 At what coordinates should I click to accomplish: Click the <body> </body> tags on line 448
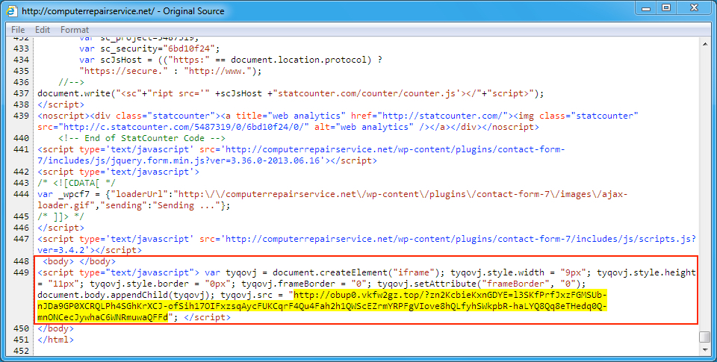point(79,261)
